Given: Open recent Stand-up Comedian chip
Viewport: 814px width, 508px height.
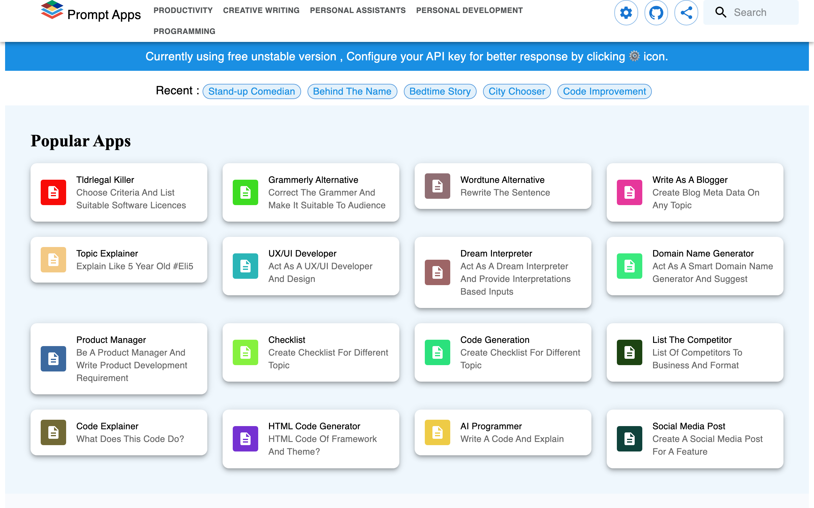Looking at the screenshot, I should [x=252, y=91].
